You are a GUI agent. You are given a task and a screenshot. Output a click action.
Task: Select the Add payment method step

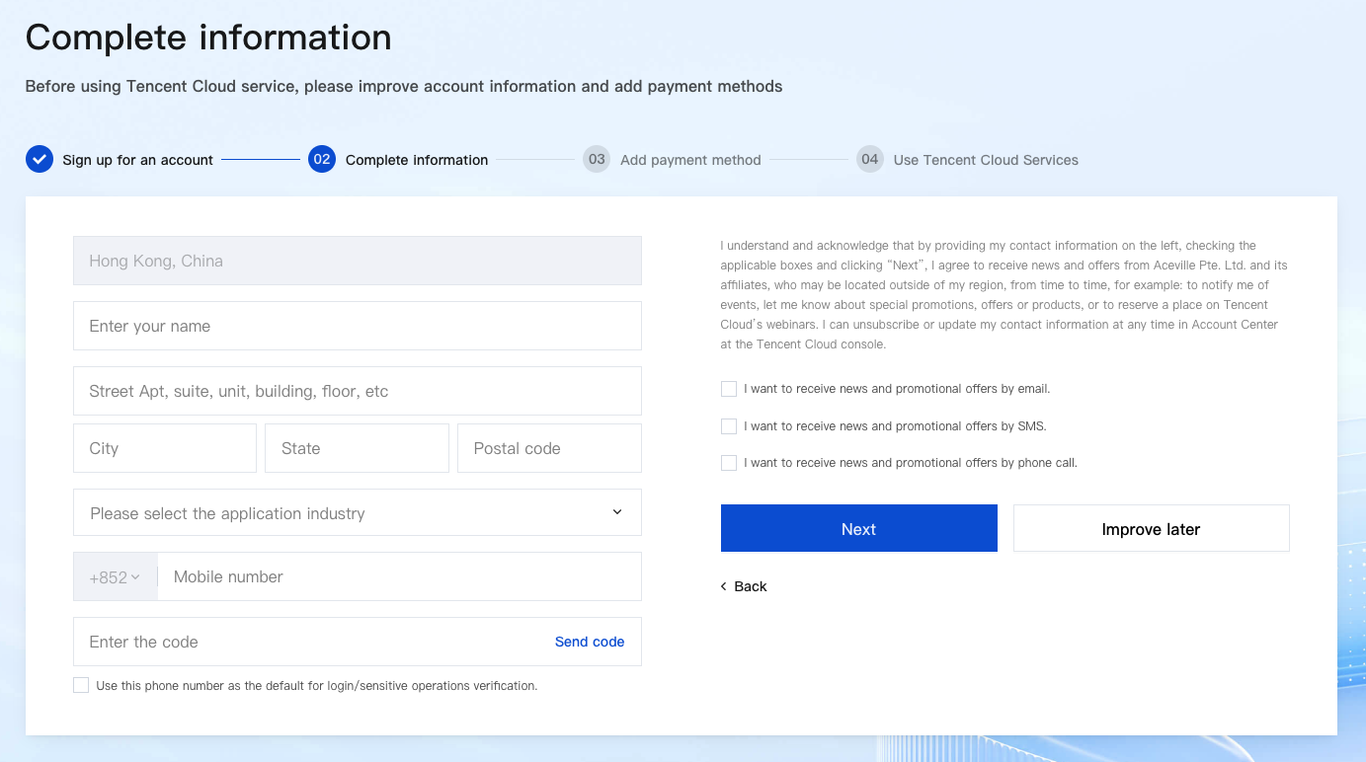pyautogui.click(x=690, y=160)
